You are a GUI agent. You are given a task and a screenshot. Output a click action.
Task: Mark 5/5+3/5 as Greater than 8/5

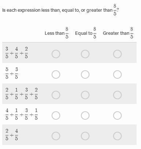117,74
